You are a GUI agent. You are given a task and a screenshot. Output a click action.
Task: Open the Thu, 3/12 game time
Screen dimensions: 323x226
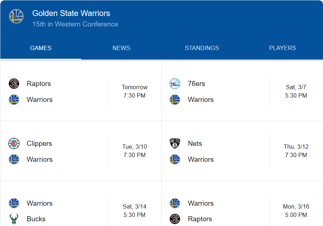tap(296, 151)
